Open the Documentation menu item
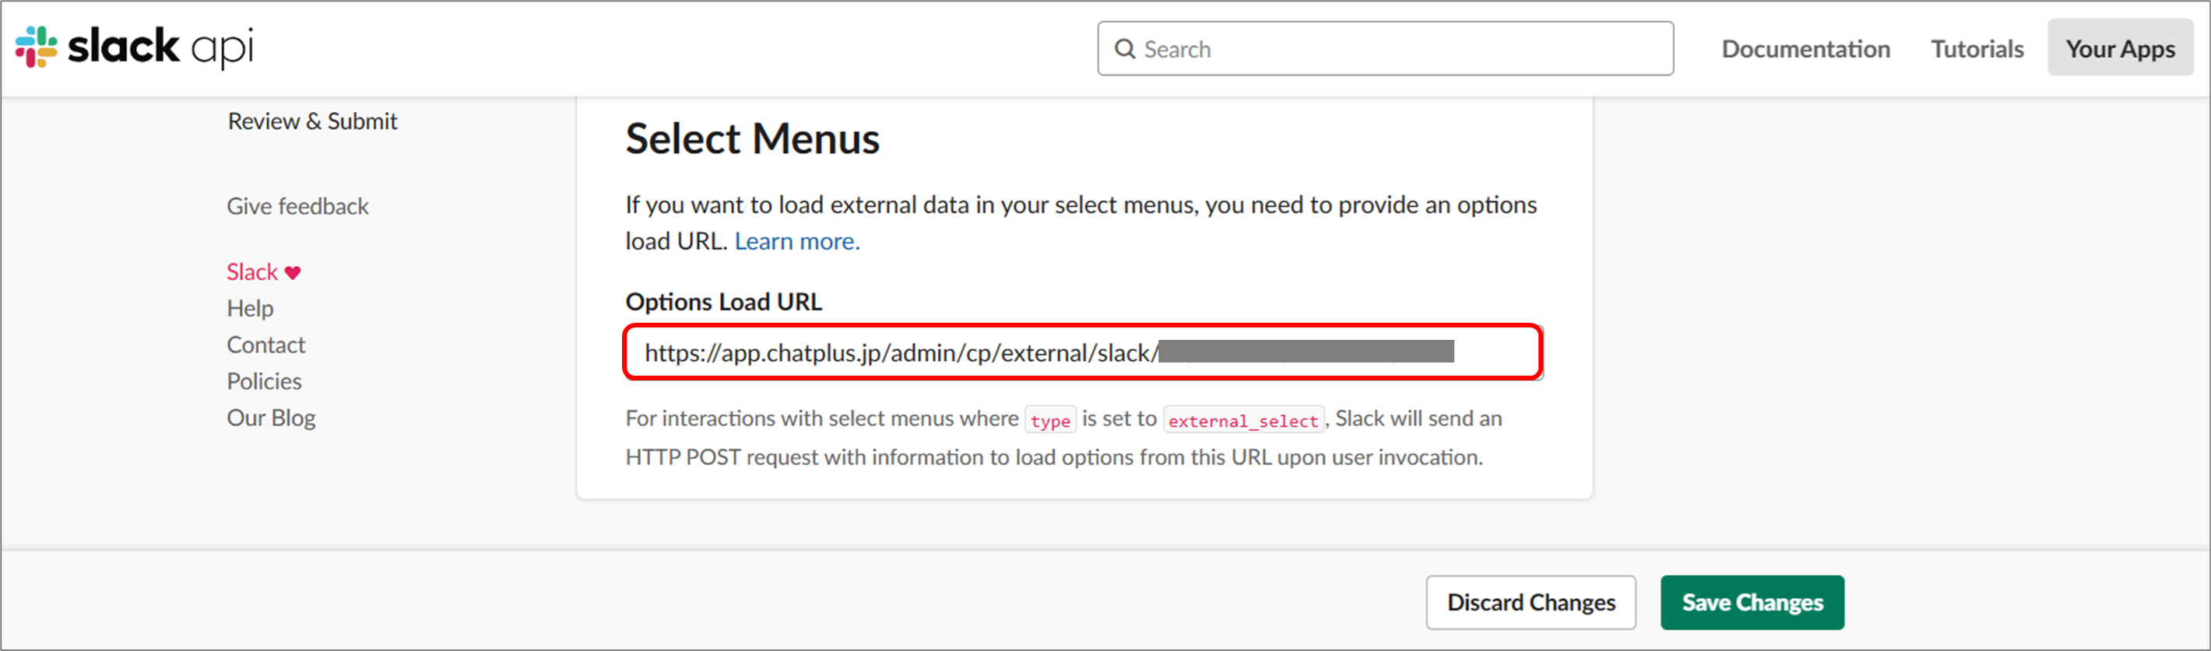Screen dimensions: 2211x651 (x=1806, y=49)
